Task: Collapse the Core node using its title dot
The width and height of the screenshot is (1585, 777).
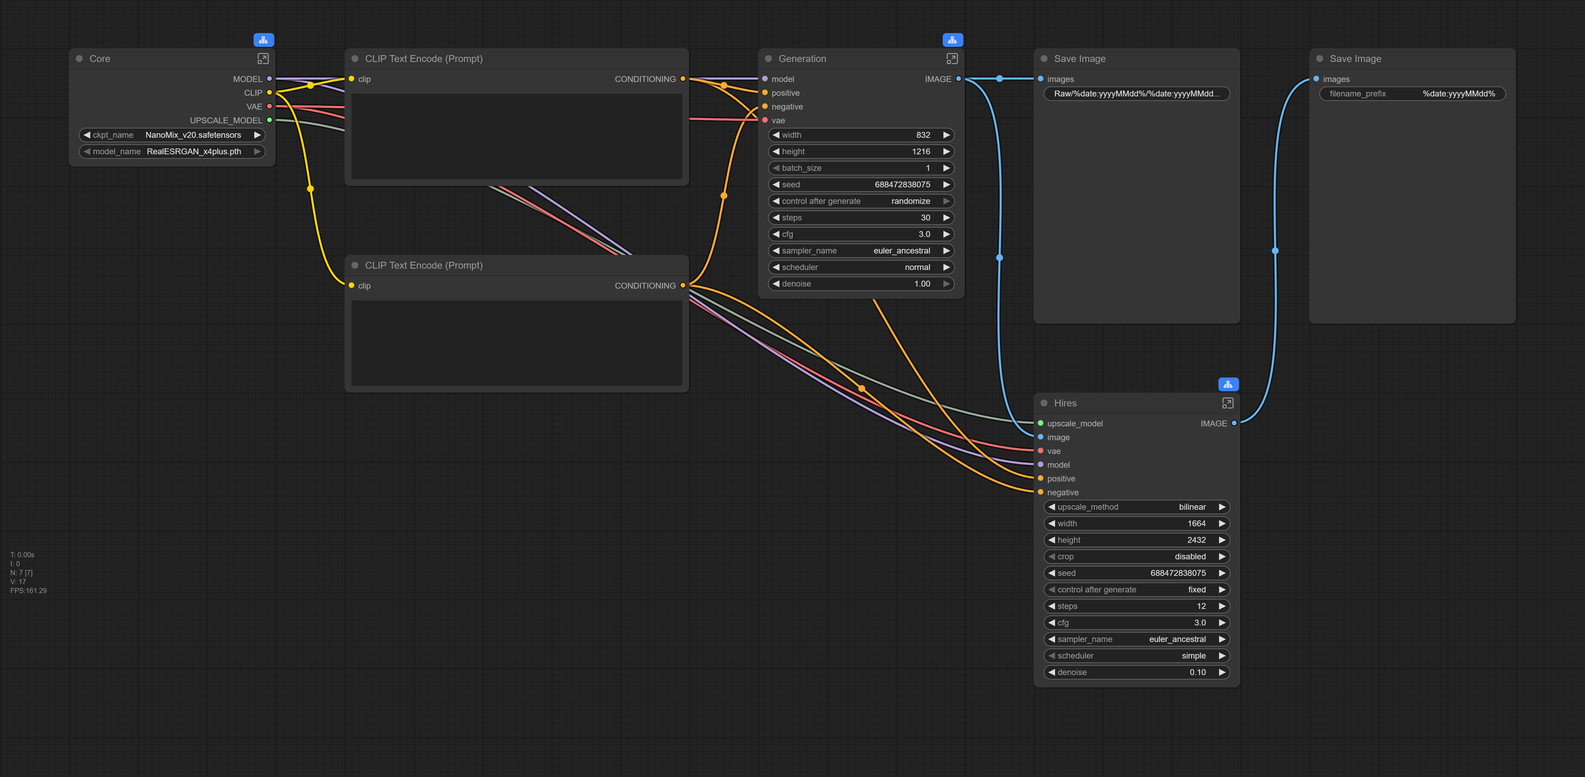Action: point(79,59)
